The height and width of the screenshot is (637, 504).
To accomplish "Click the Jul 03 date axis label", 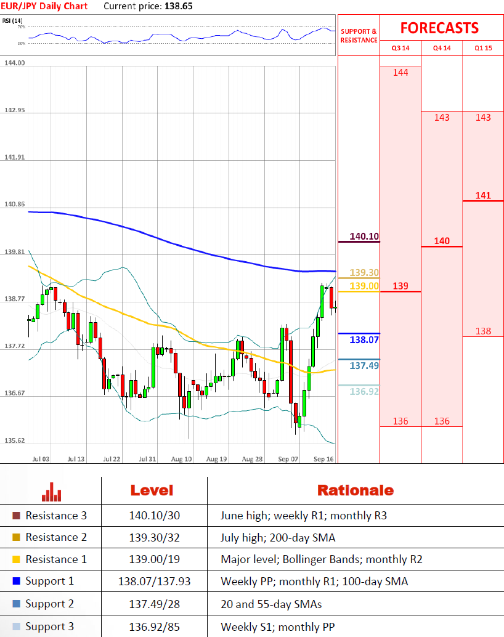I will click(x=41, y=459).
